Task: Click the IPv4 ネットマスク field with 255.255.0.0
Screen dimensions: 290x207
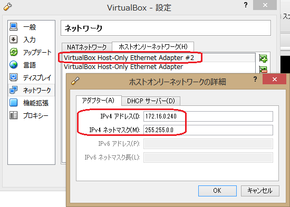Action: pyautogui.click(x=208, y=130)
